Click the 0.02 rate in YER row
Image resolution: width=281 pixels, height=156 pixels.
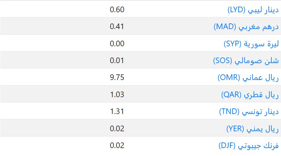(117, 129)
